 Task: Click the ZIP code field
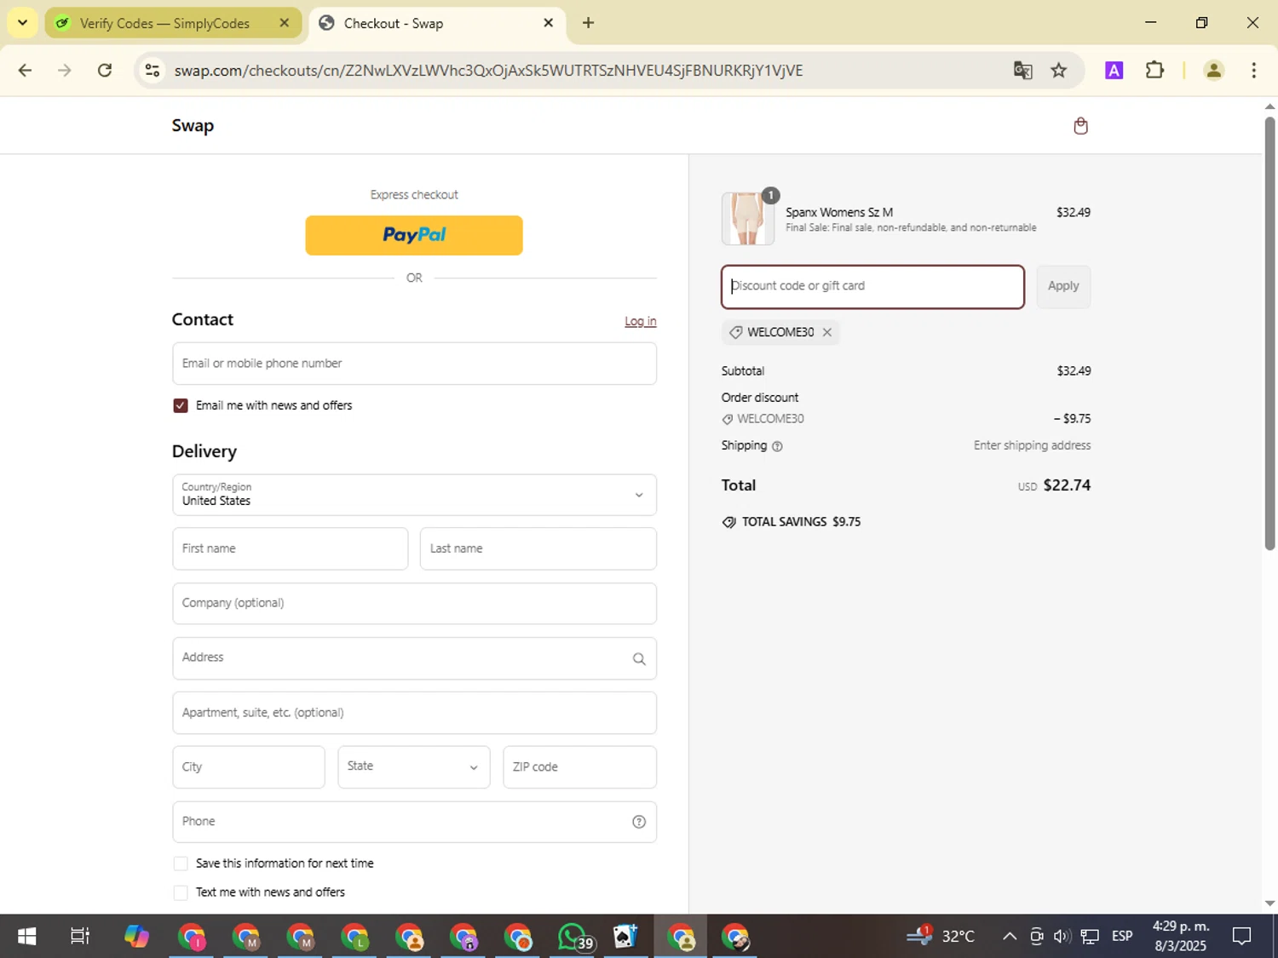[x=579, y=767]
